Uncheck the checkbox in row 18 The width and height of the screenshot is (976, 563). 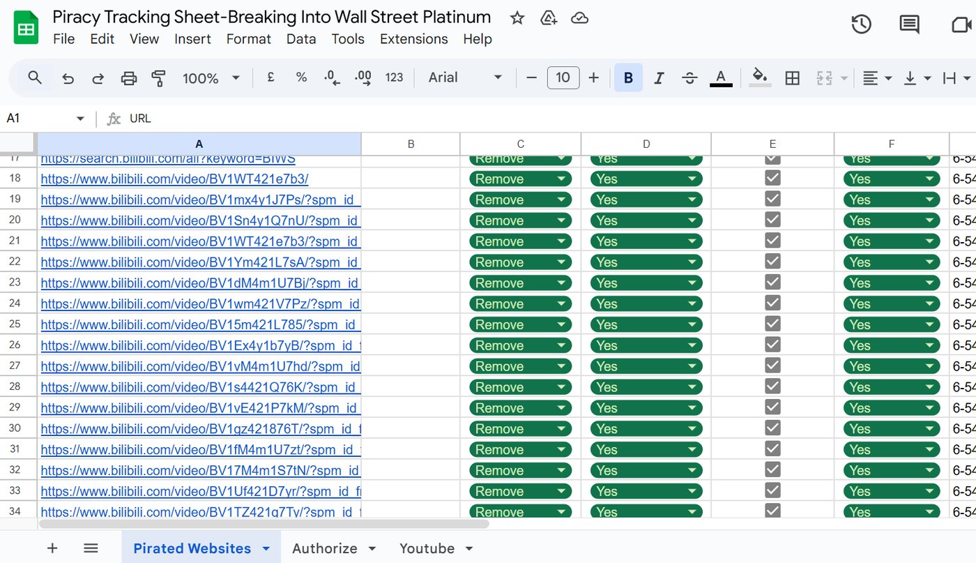tap(772, 178)
